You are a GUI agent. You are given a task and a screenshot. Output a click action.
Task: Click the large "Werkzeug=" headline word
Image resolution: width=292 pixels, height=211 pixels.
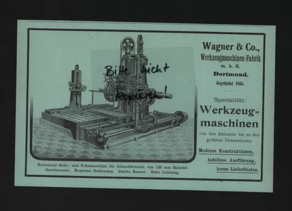229,111
